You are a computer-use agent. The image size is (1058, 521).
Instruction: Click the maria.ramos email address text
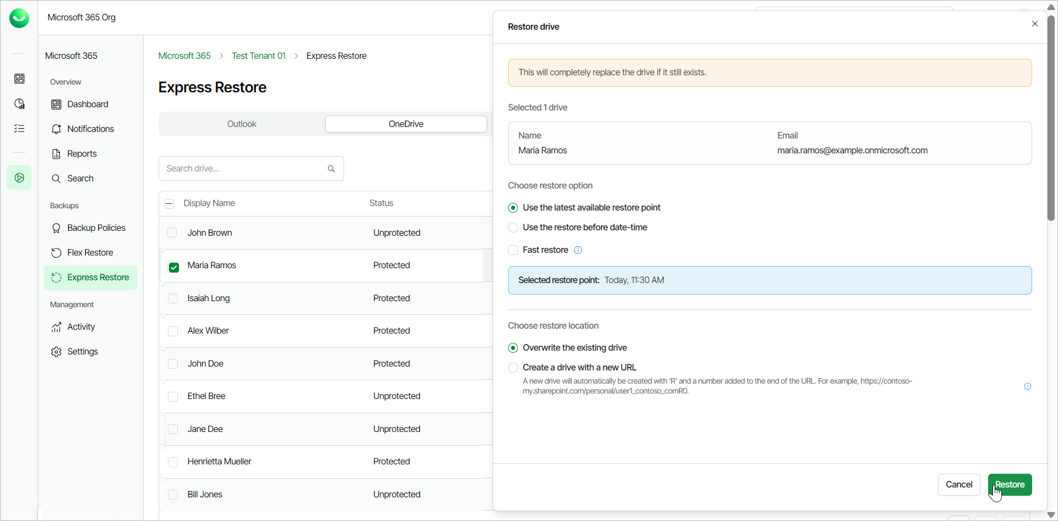point(852,151)
